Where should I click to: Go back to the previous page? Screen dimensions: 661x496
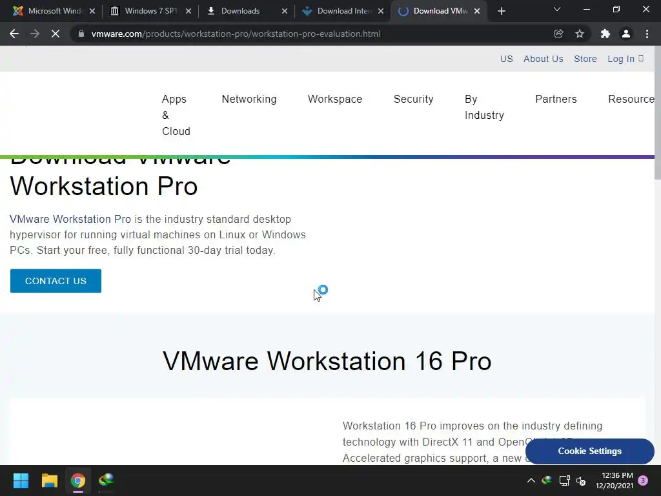coord(14,34)
